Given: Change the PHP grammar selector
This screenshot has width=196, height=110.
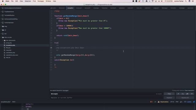Looking at the screenshot, I should [177, 102].
